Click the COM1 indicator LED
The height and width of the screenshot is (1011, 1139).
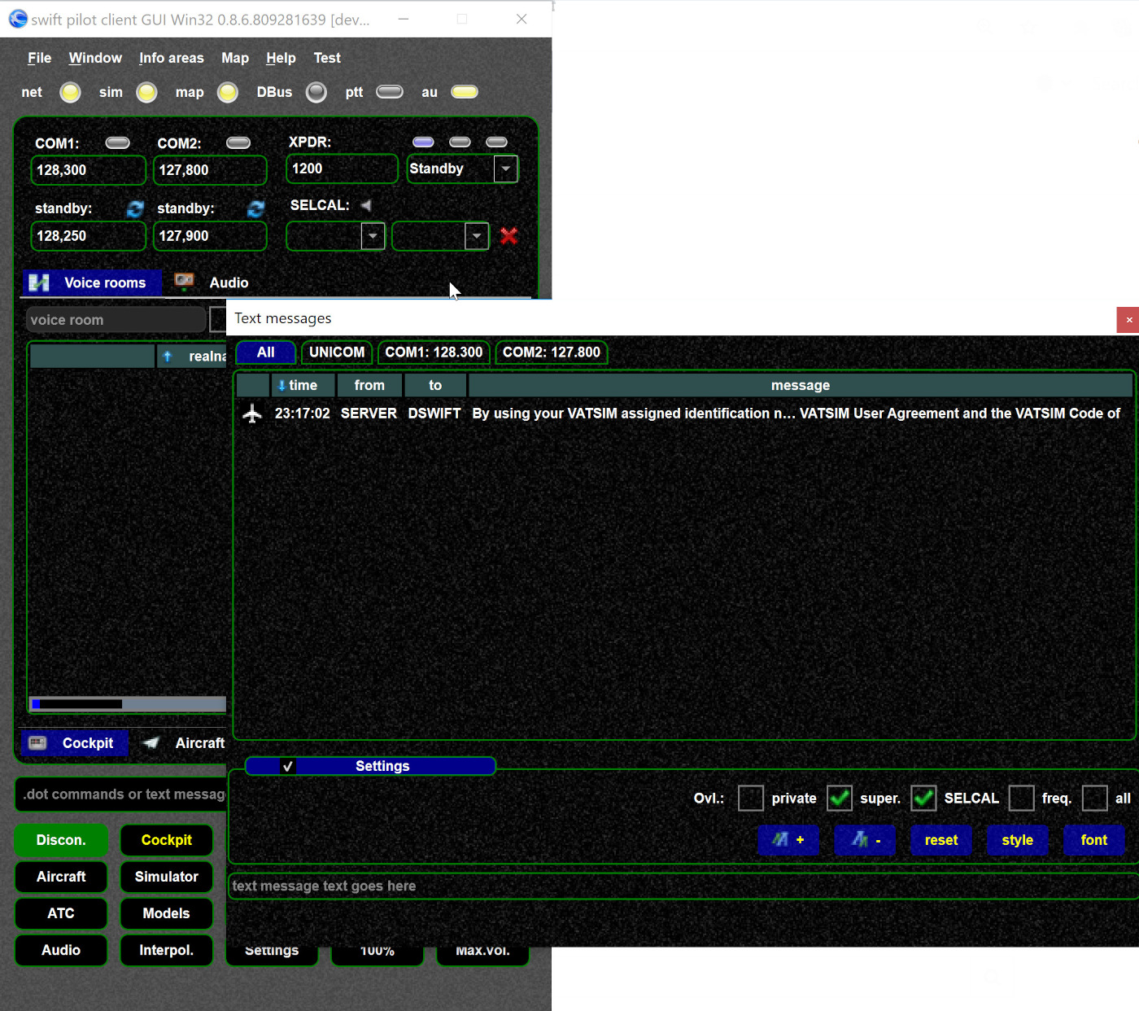[x=118, y=142]
